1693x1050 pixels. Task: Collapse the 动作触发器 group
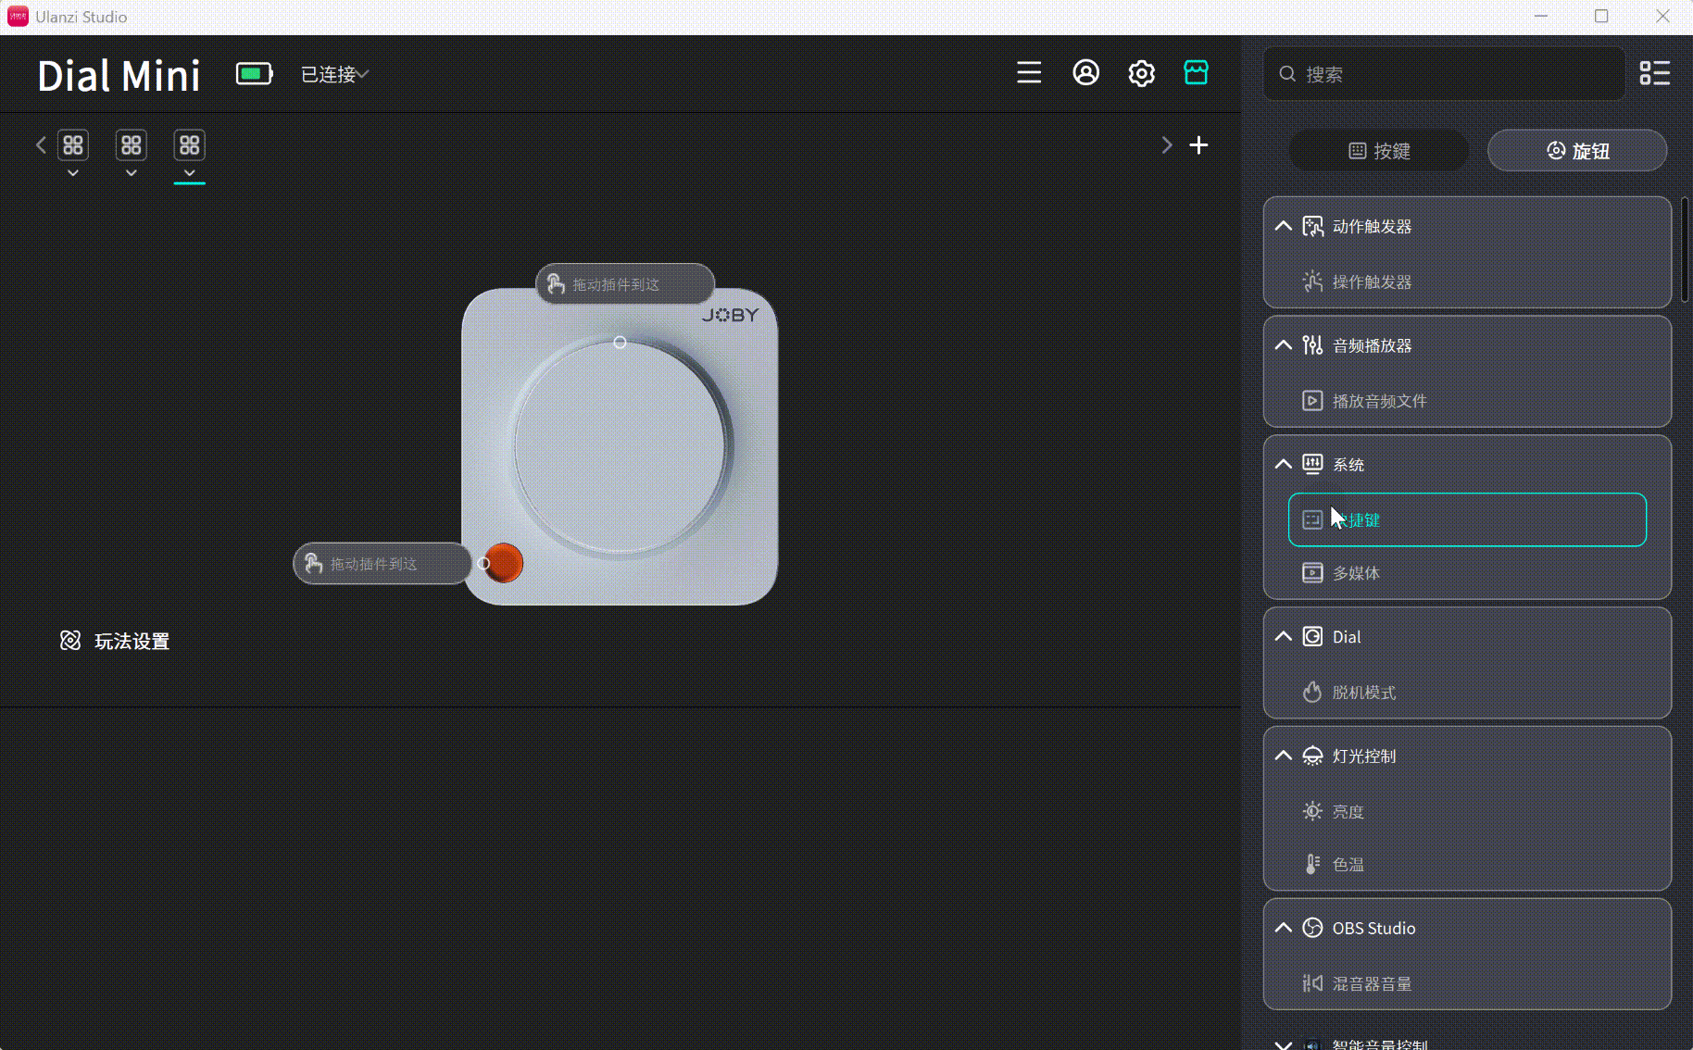pos(1283,226)
